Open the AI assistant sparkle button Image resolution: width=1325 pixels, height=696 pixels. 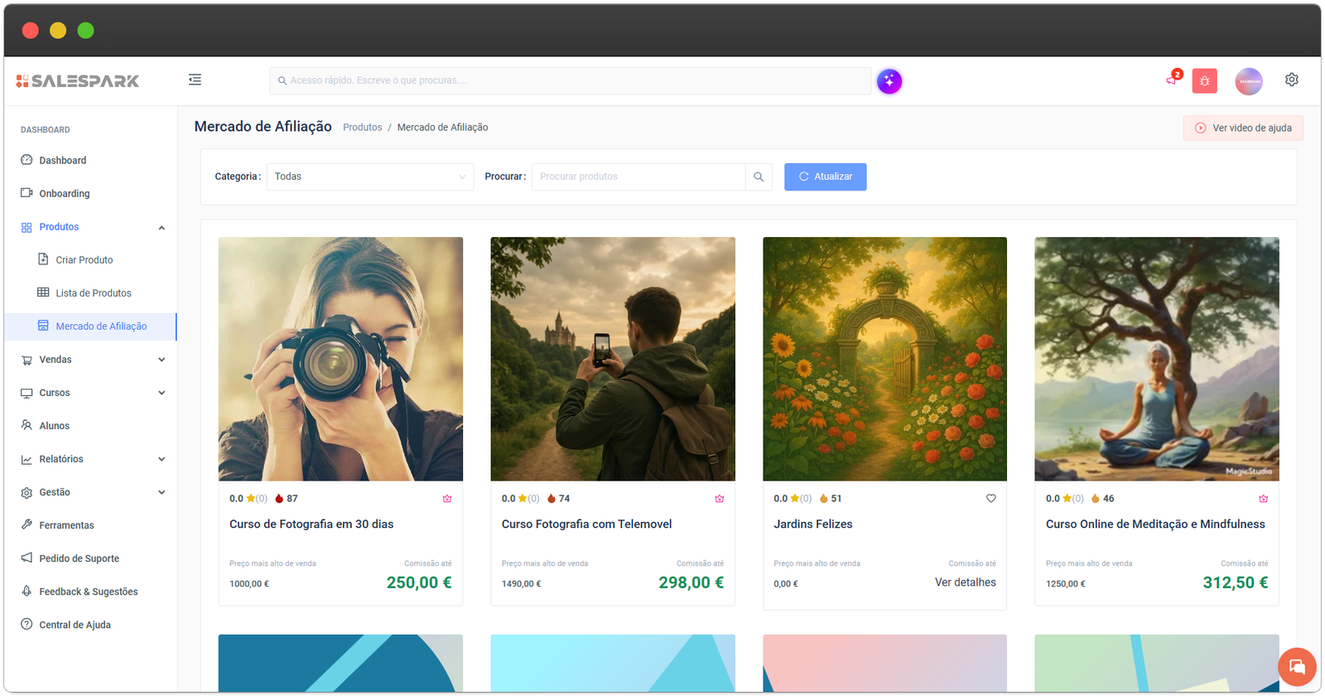[889, 81]
